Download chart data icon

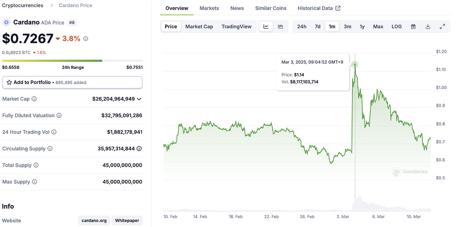pos(428,26)
